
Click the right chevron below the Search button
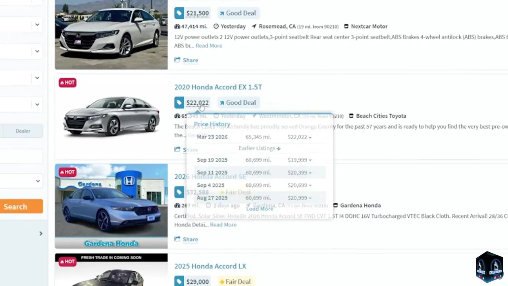[40, 234]
